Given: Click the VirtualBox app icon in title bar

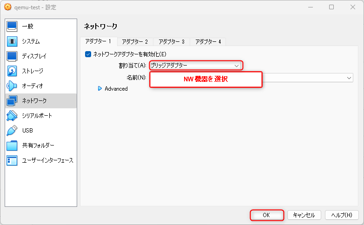Looking at the screenshot, I should pos(7,7).
